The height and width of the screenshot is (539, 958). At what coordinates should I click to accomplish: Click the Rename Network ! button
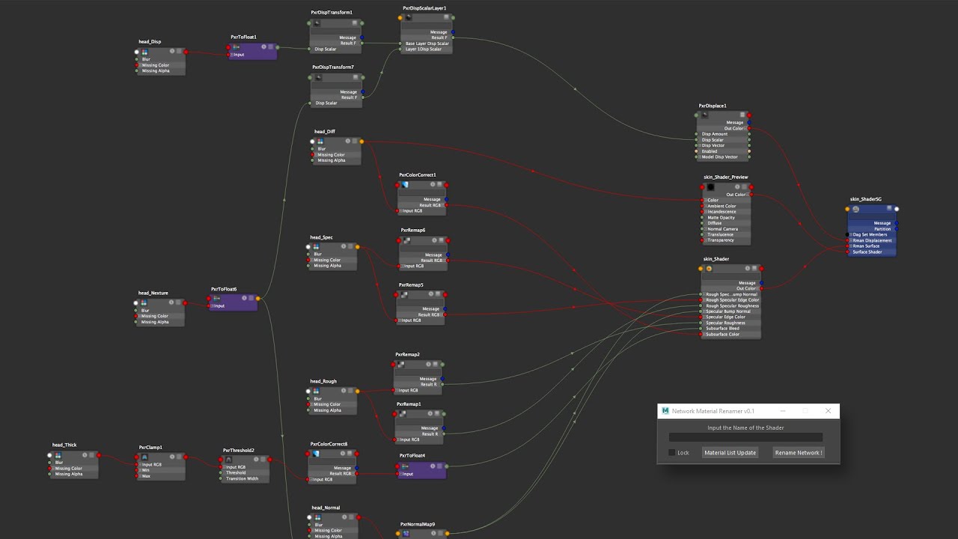click(x=799, y=452)
